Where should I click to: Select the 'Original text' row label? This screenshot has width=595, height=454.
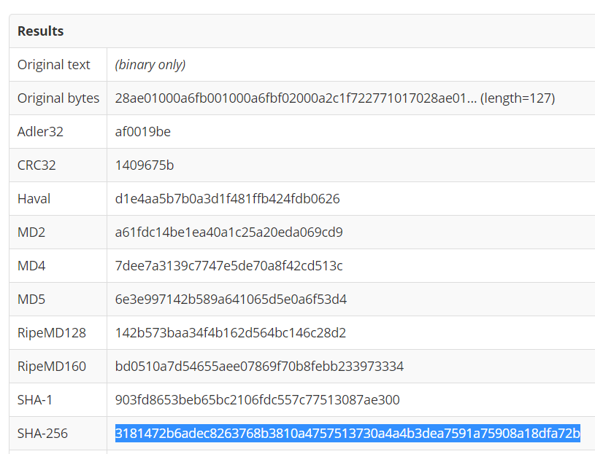coord(53,65)
